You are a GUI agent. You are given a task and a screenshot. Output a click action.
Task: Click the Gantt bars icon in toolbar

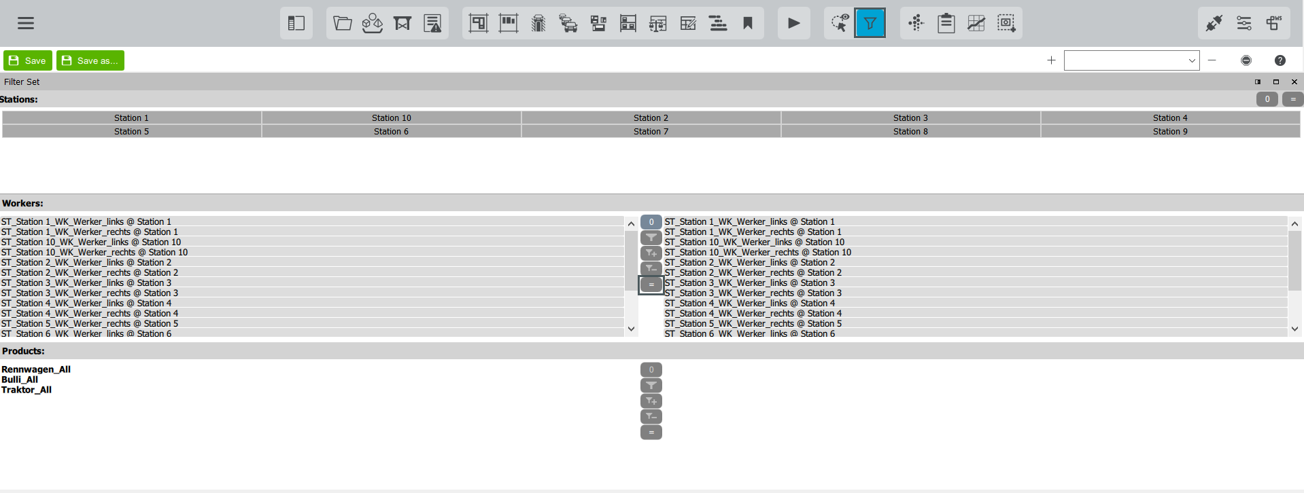[x=718, y=23]
